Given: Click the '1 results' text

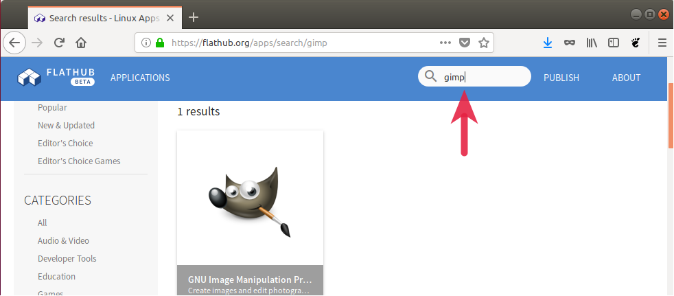Looking at the screenshot, I should [198, 111].
